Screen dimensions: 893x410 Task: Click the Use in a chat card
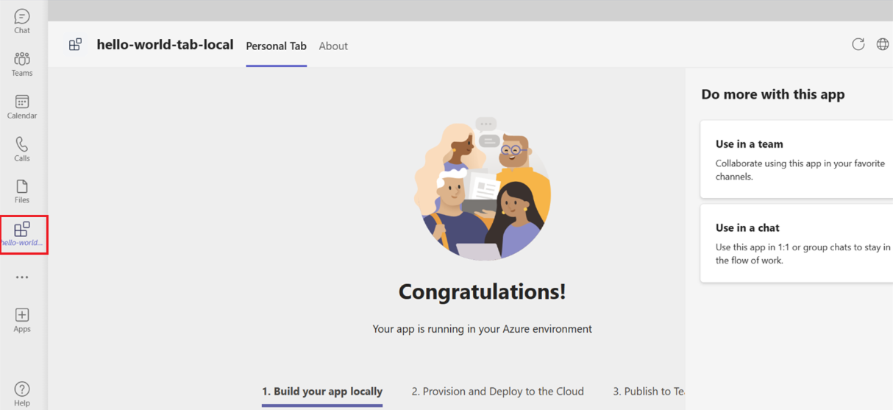(797, 244)
